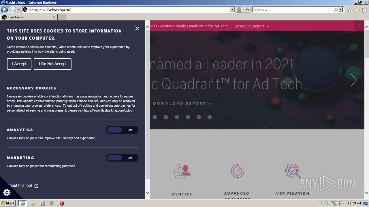Open the Windows Start menu

click(x=8, y=203)
